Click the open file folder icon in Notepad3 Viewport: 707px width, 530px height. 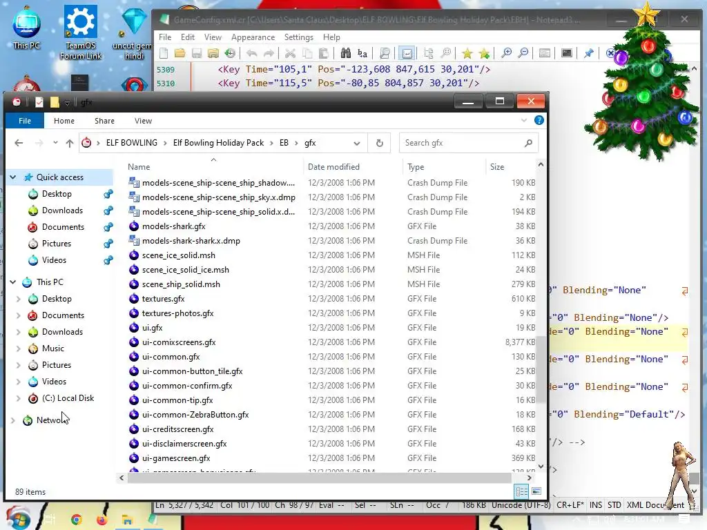click(180, 54)
